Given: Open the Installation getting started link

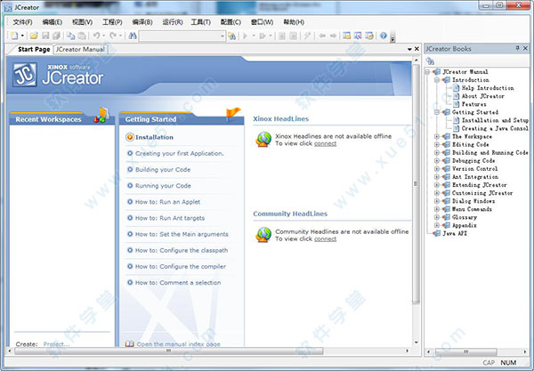Looking at the screenshot, I should 154,137.
